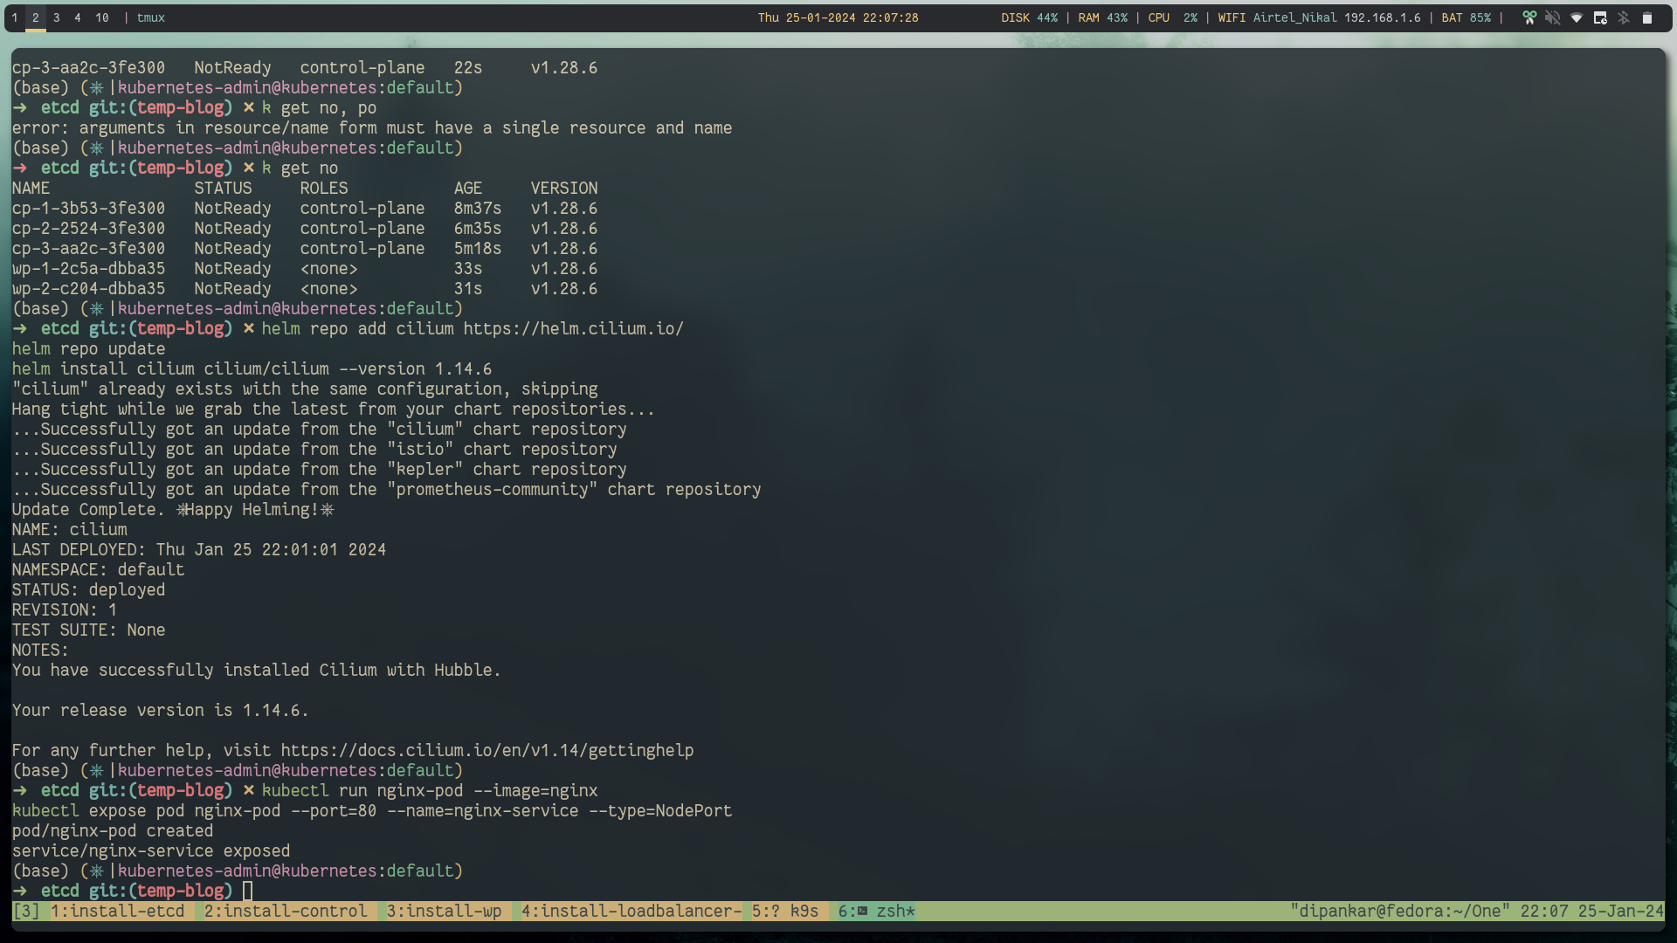Image resolution: width=1677 pixels, height=943 pixels.
Task: Click the RAM 43% indicator
Action: coord(1102,17)
